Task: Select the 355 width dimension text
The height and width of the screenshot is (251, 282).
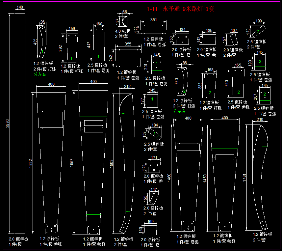Action: [x=128, y=44]
